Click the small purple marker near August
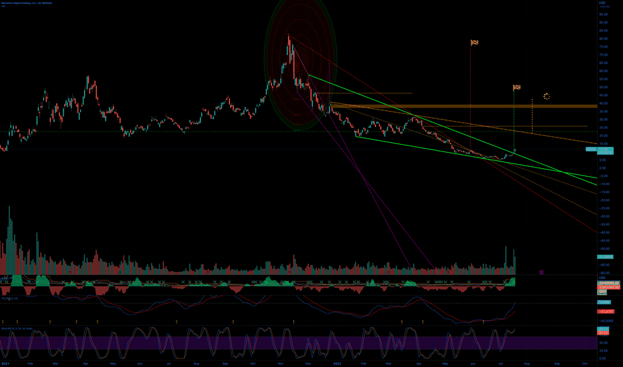Image resolution: width=623 pixels, height=367 pixels. 541,272
